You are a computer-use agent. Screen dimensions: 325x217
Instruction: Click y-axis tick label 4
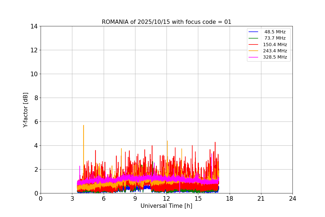(36, 146)
